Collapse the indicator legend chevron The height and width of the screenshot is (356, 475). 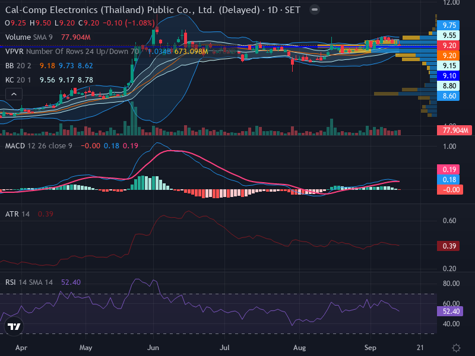coord(14,94)
